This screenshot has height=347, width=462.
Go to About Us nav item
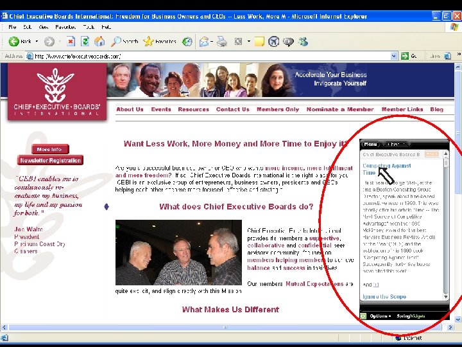coord(130,109)
